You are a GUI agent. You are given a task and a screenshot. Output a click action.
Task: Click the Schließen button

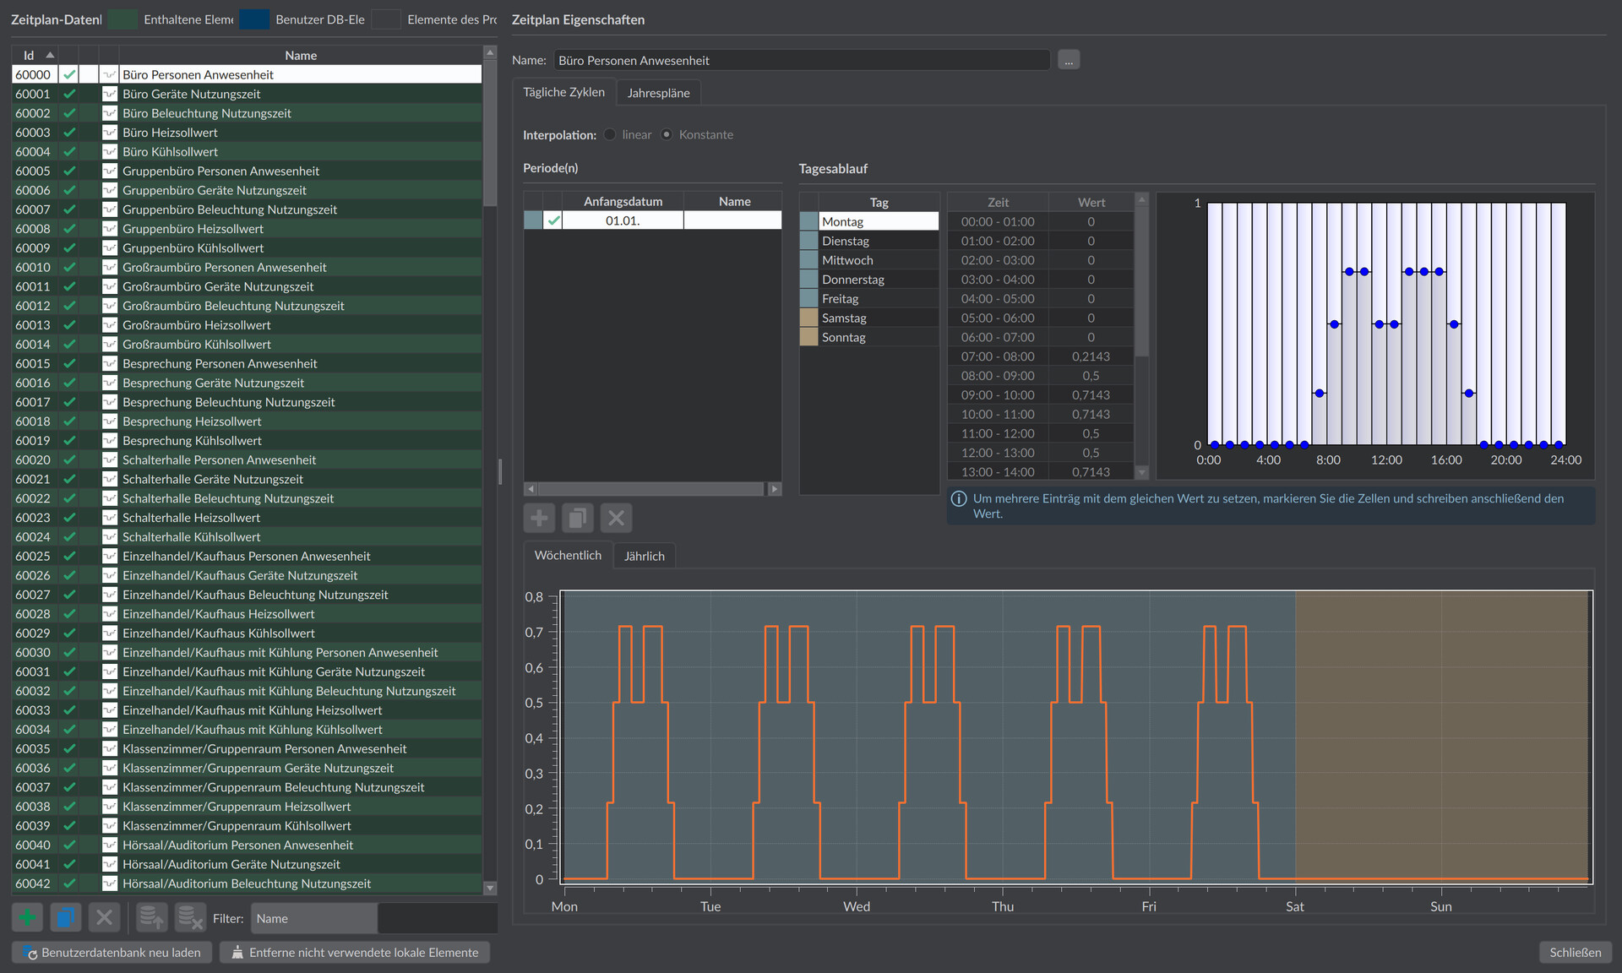[1575, 952]
